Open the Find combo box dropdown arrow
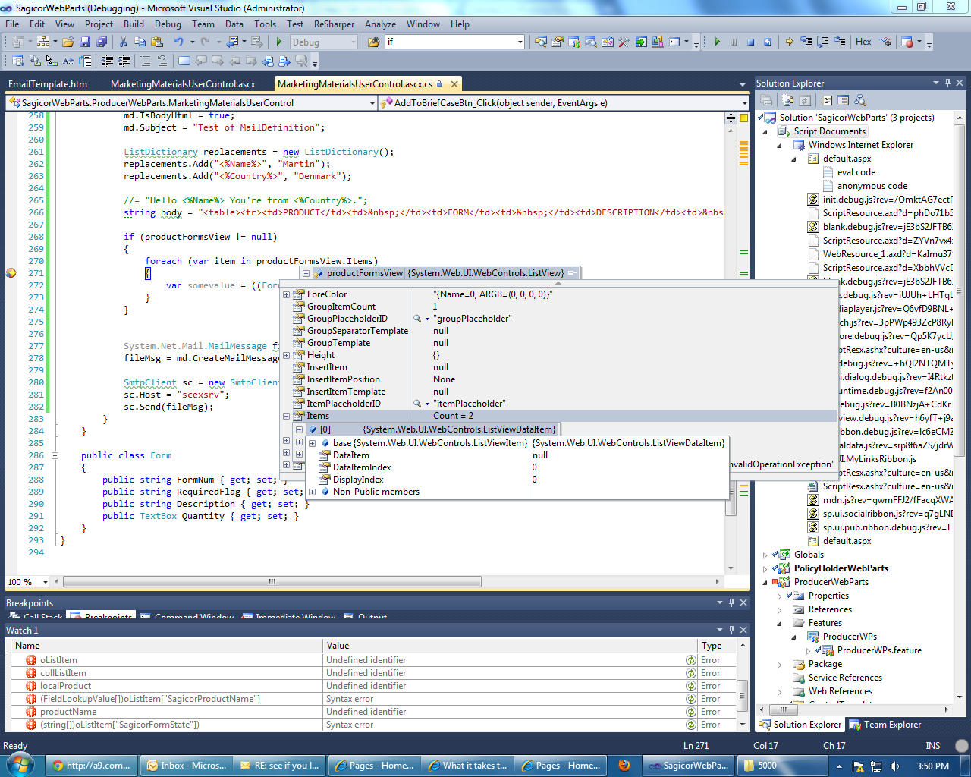This screenshot has height=777, width=971. [520, 42]
